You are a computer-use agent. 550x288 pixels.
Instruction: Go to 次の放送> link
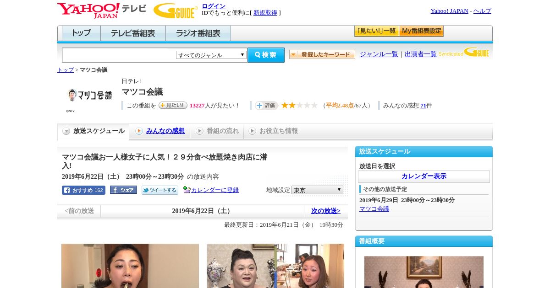coord(326,211)
